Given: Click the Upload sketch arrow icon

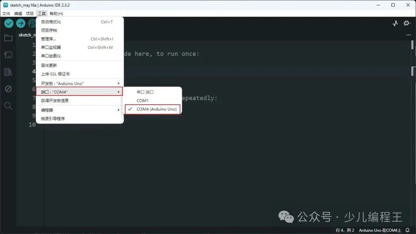Looking at the screenshot, I should coord(20,23).
